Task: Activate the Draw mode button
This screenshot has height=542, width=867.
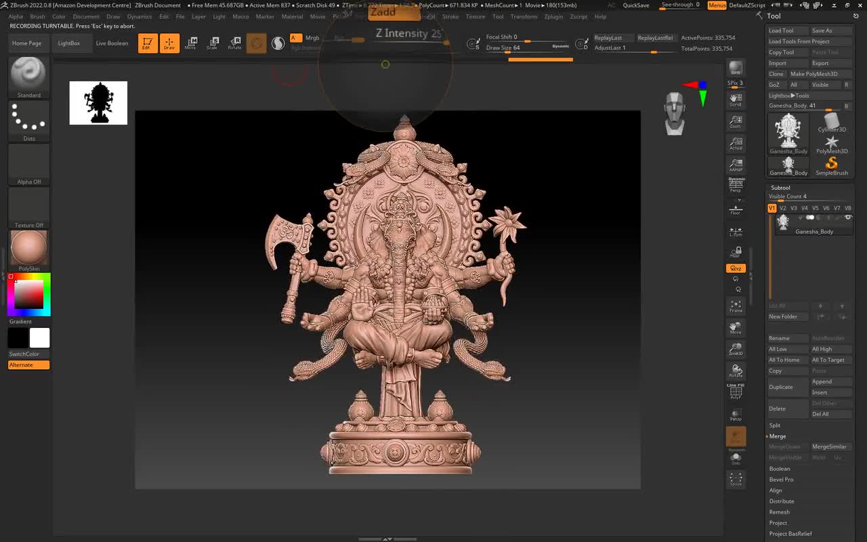Action: [x=169, y=43]
